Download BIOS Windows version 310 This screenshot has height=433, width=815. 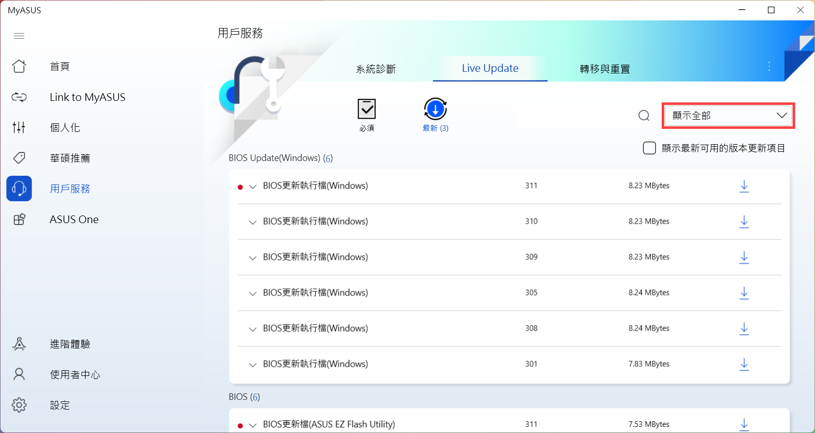[x=744, y=222]
